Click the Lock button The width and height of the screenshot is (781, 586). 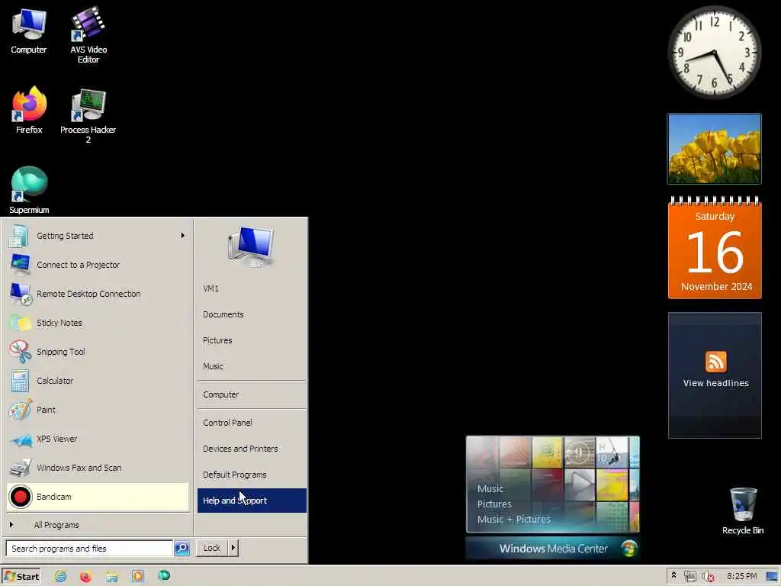click(212, 548)
